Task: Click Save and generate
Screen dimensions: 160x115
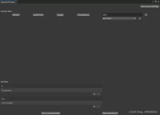Action: click(51, 113)
